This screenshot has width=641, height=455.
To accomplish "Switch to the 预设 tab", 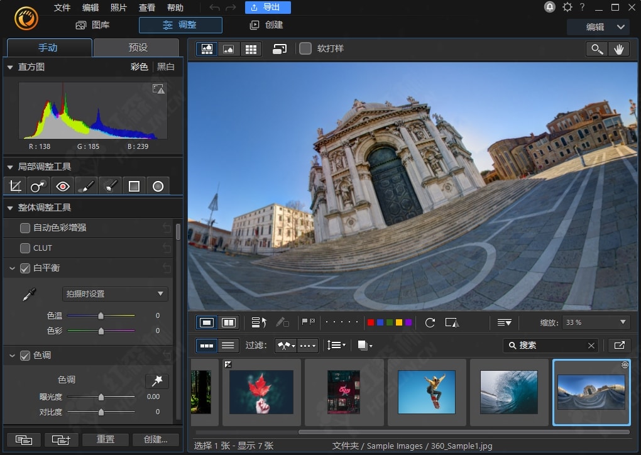I will point(138,48).
